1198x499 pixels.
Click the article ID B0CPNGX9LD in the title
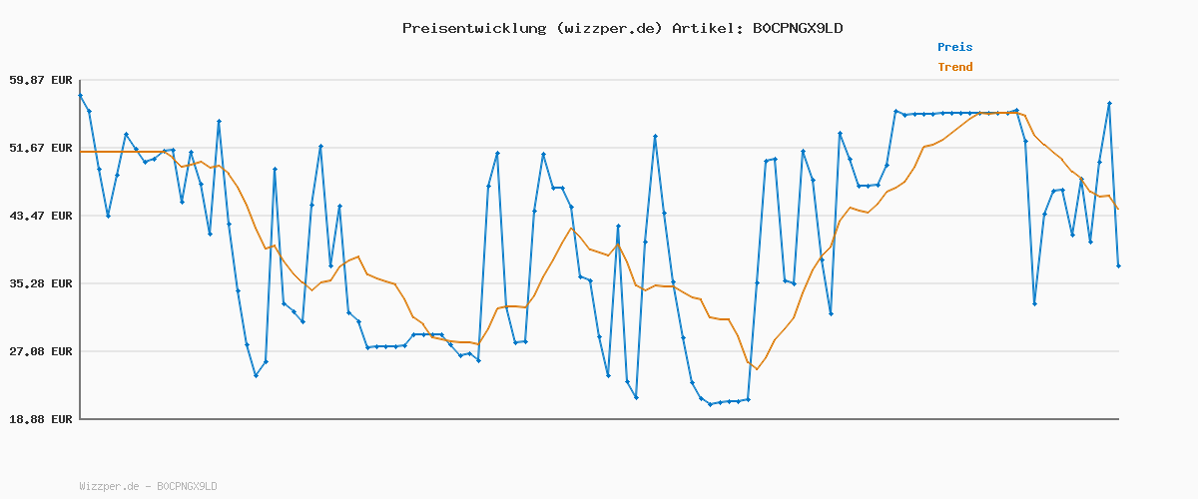797,28
